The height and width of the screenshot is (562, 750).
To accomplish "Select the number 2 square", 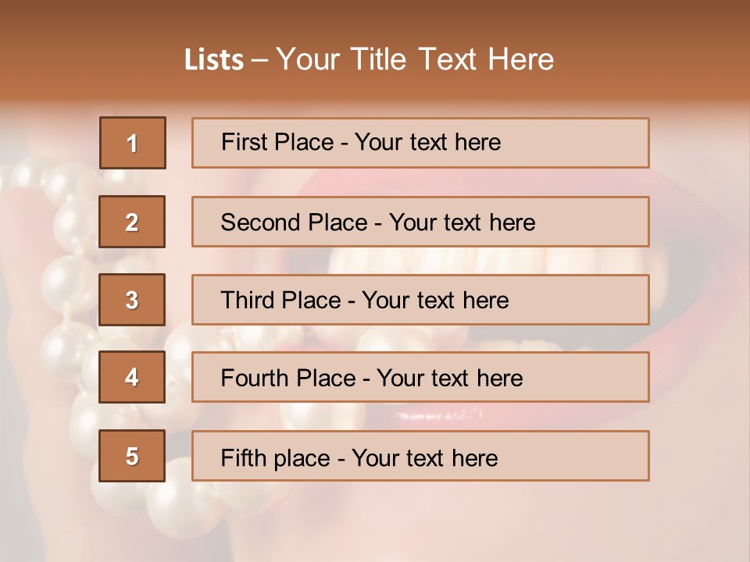I will (132, 222).
